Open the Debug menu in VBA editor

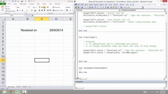click(x=102, y=5)
